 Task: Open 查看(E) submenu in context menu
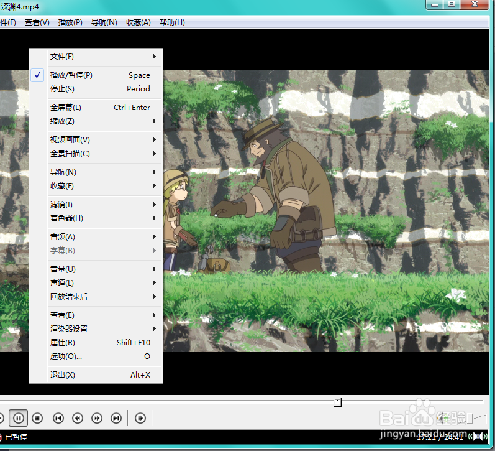pyautogui.click(x=96, y=315)
